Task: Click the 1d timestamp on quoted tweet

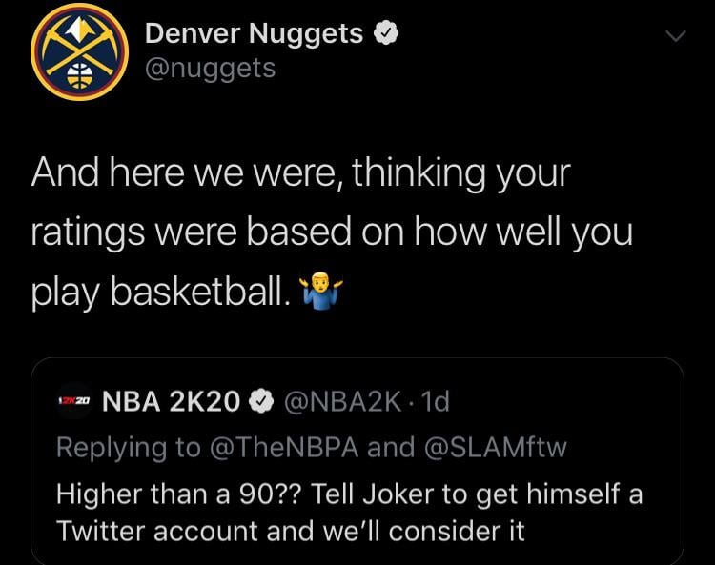Action: (x=435, y=403)
